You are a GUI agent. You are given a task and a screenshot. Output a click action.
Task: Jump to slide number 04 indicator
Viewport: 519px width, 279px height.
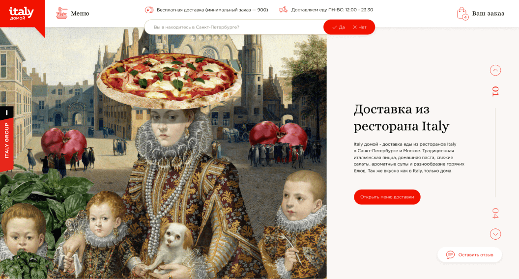(x=495, y=213)
